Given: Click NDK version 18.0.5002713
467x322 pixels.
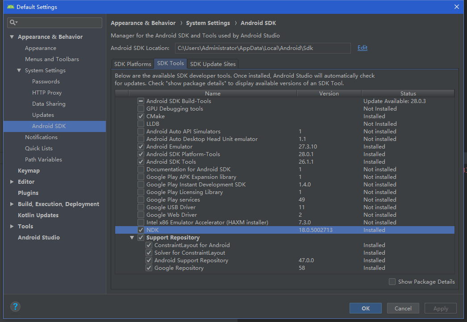Looking at the screenshot, I should click(315, 230).
